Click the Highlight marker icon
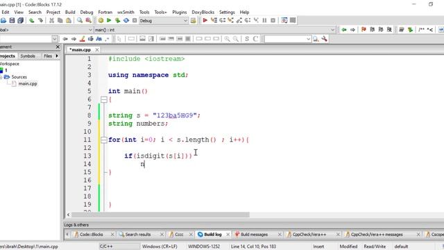The height and width of the screenshot is (250, 444). tap(82, 39)
